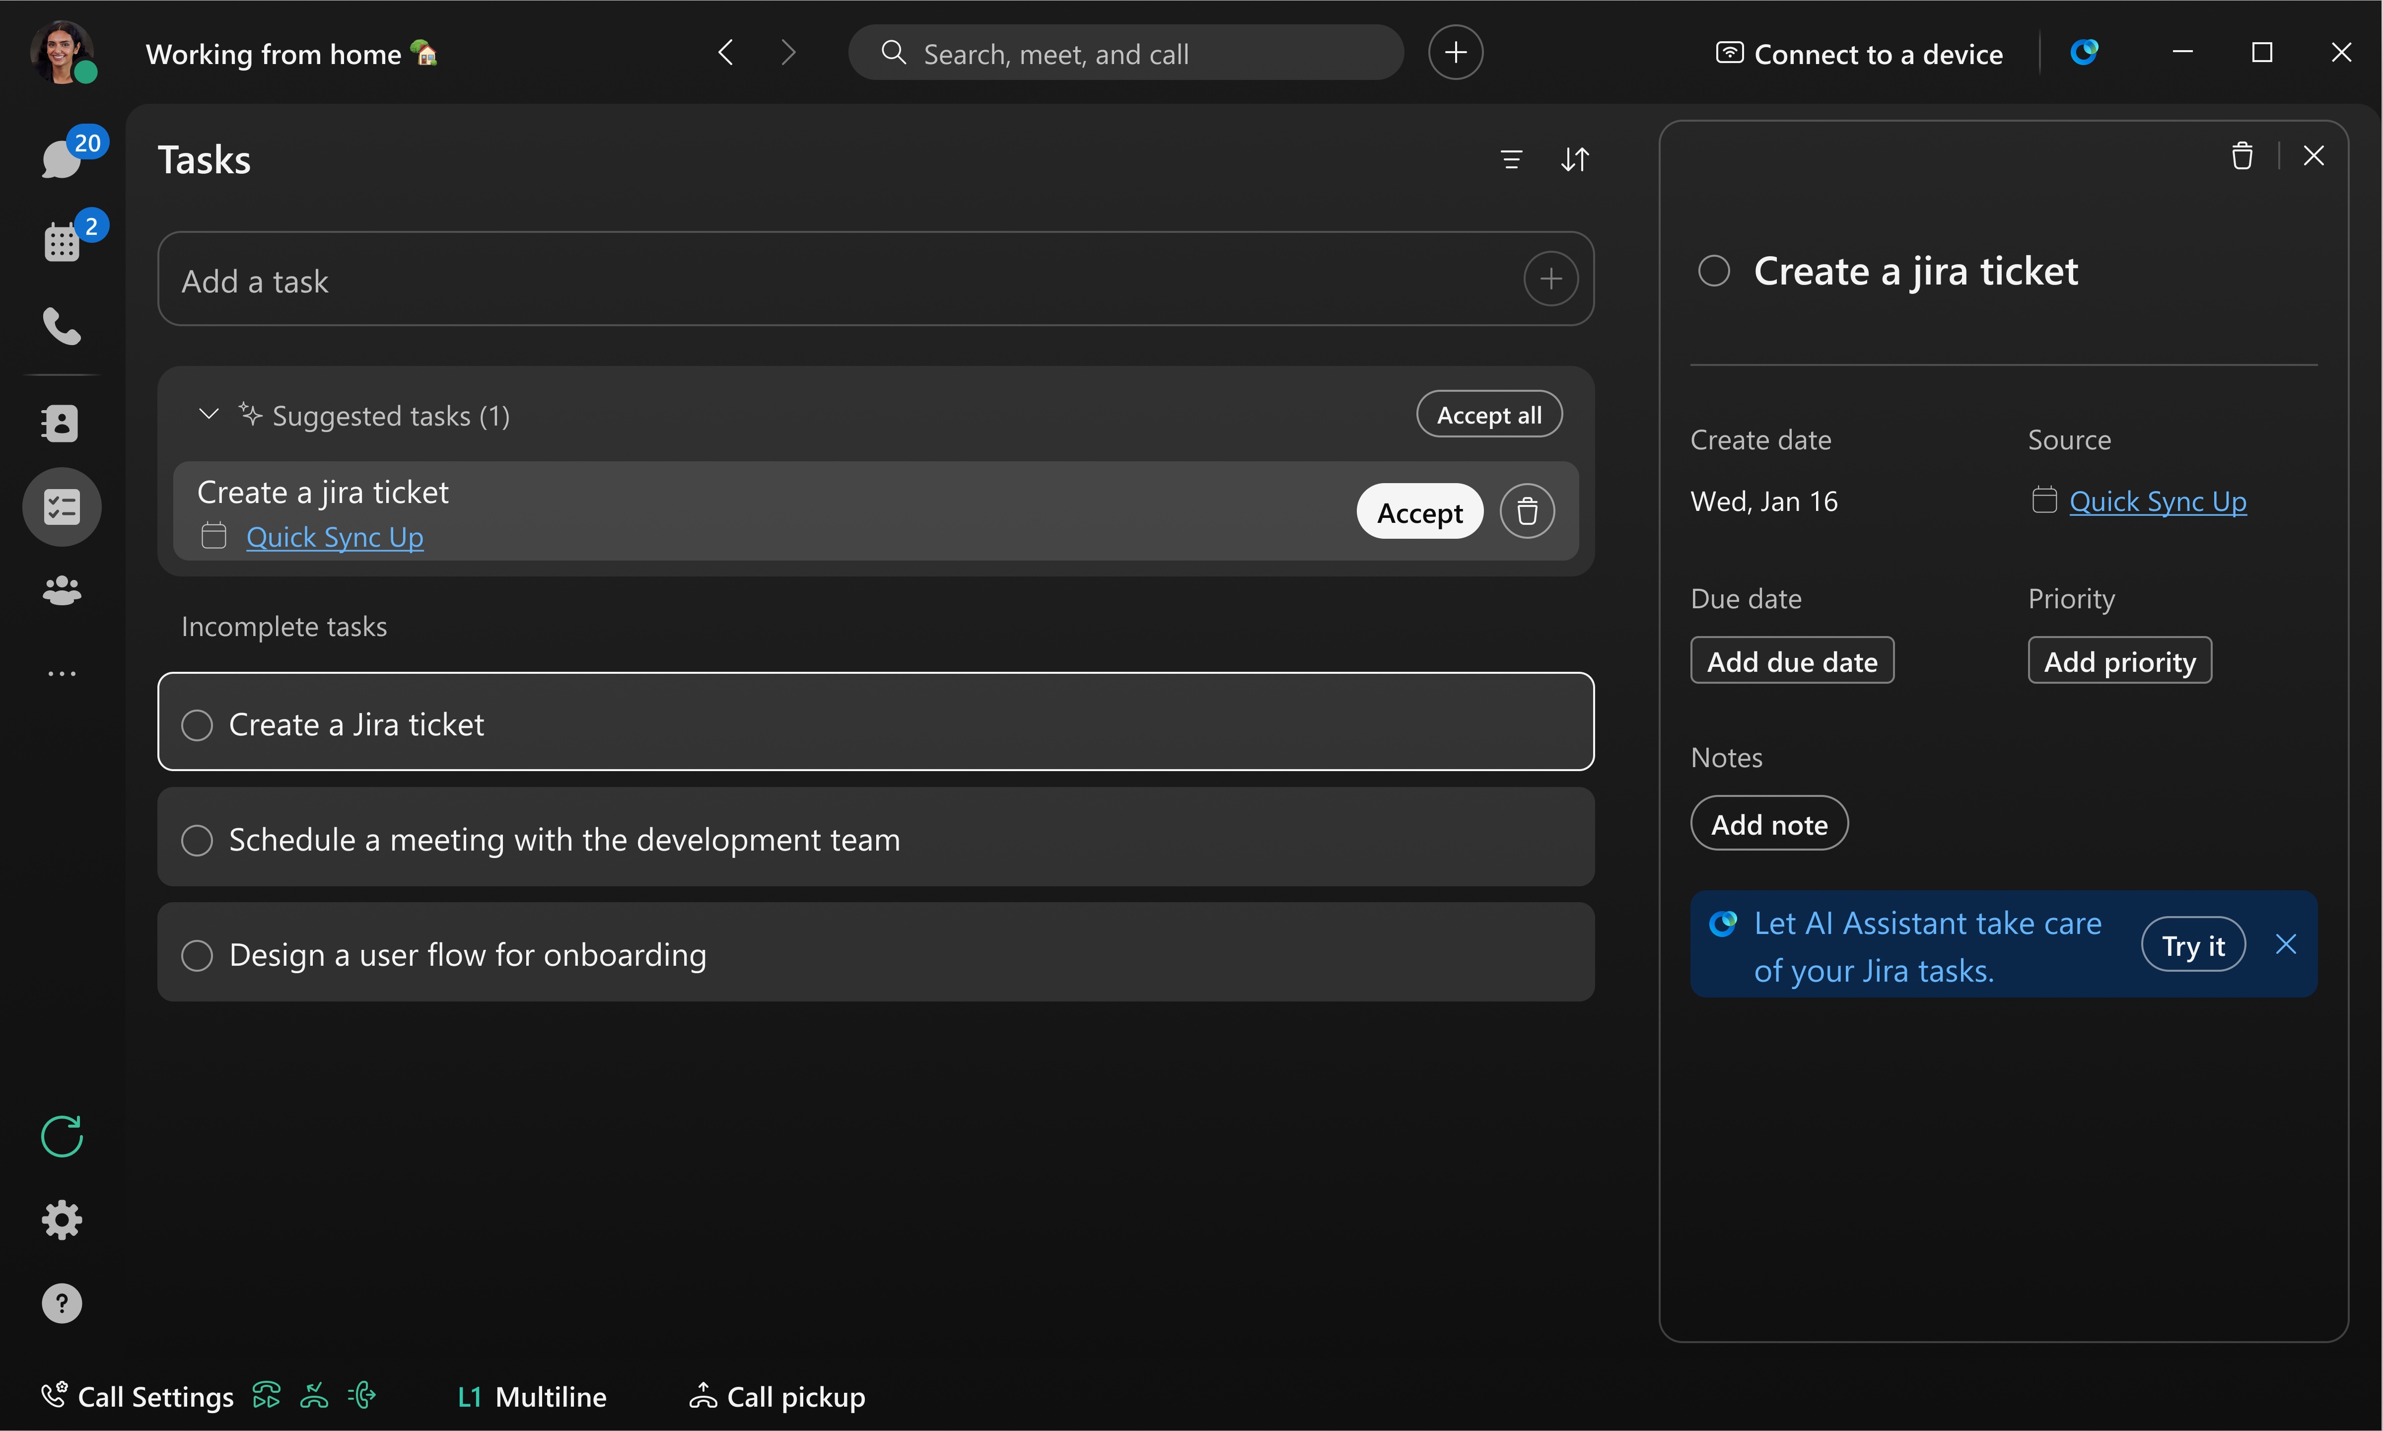Open the Calls panel from sidebar
The width and height of the screenshot is (2383, 1431).
click(x=62, y=326)
